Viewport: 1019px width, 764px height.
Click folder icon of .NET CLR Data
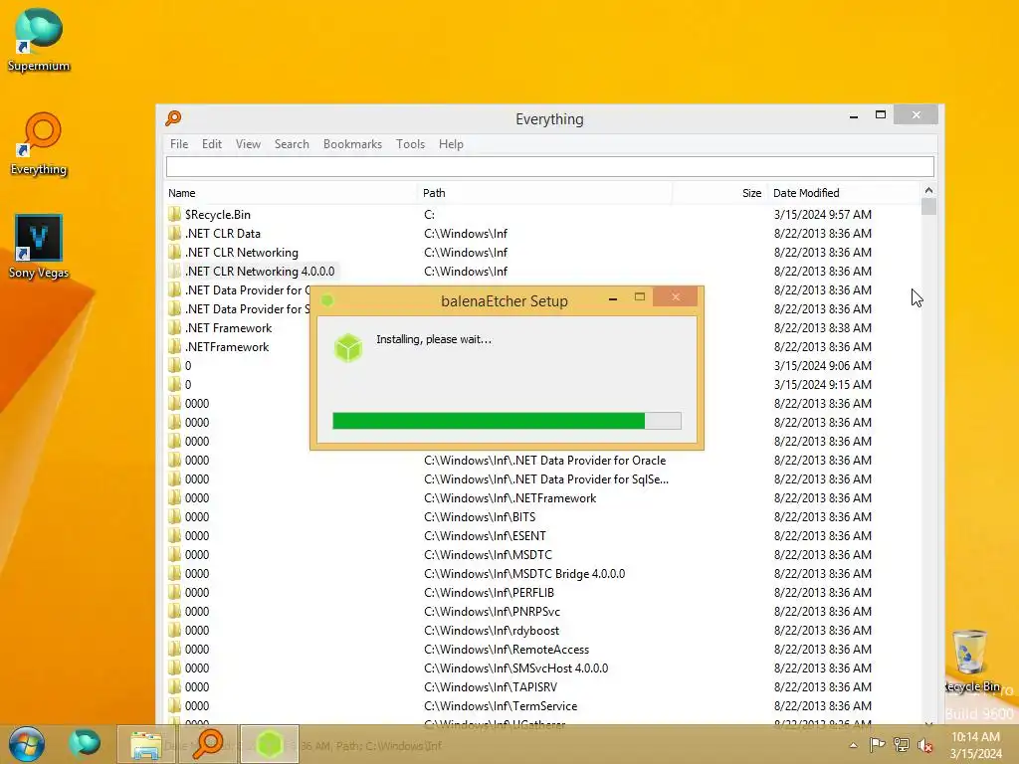(174, 233)
